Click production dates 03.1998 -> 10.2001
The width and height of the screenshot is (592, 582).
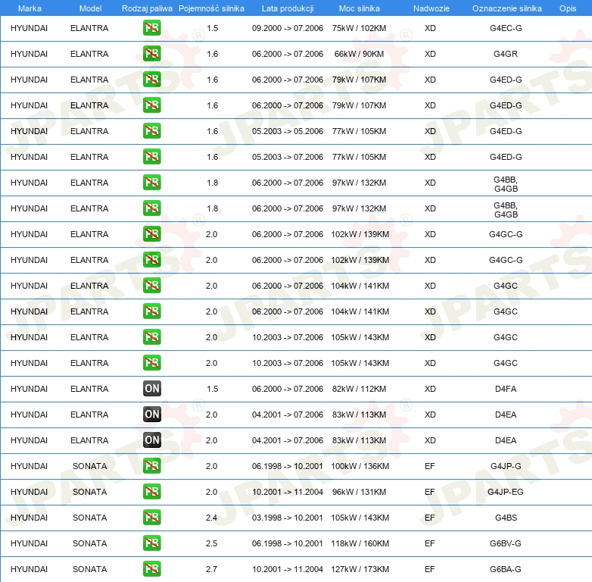tap(288, 518)
